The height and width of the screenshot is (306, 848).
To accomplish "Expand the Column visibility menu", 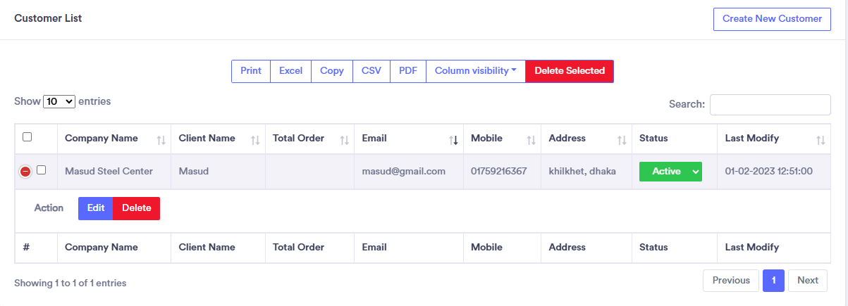I will (475, 71).
